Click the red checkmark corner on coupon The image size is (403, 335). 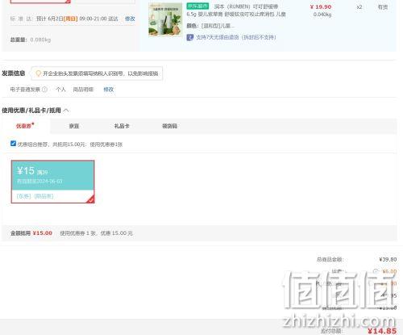click(91, 199)
